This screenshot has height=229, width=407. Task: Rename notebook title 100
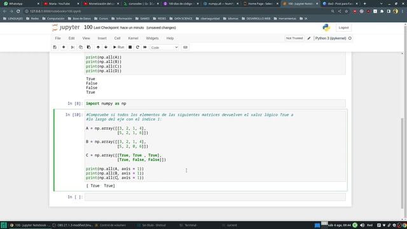pos(88,27)
